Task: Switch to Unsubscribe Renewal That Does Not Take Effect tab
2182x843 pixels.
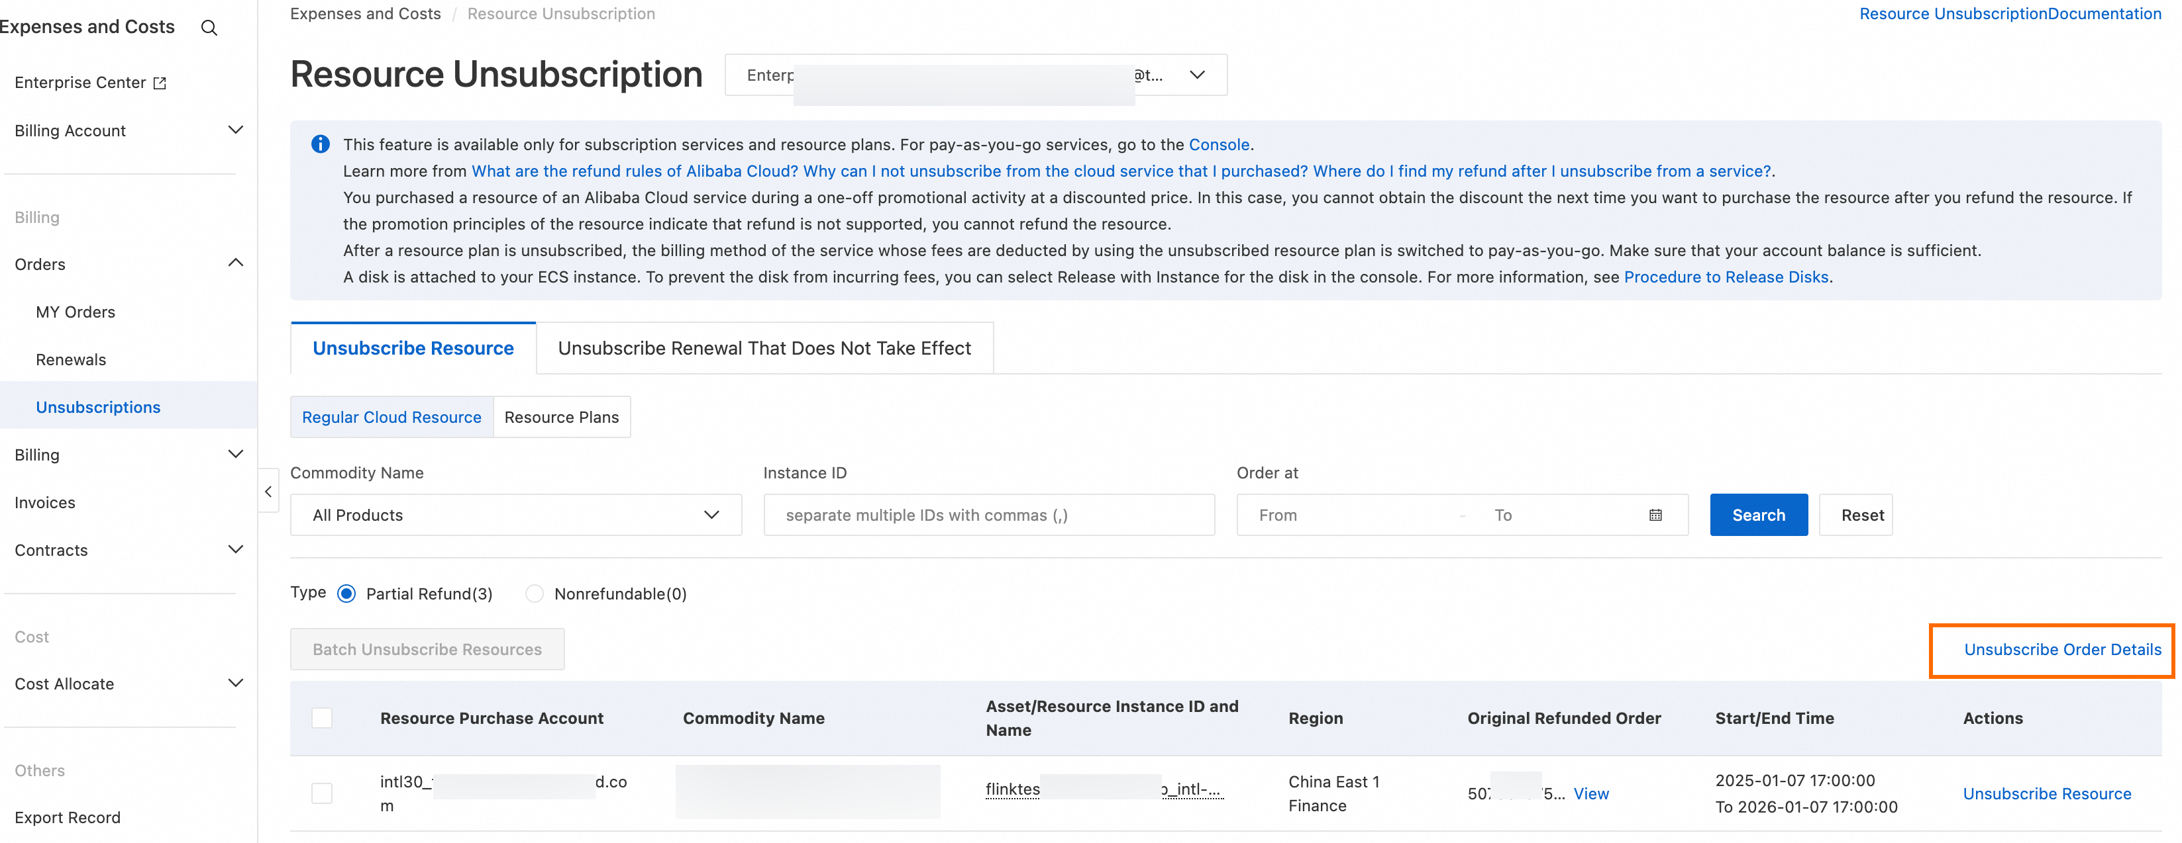Action: click(x=764, y=348)
